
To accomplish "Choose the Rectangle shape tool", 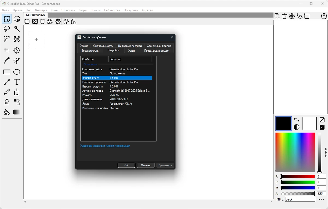I will pos(7,72).
